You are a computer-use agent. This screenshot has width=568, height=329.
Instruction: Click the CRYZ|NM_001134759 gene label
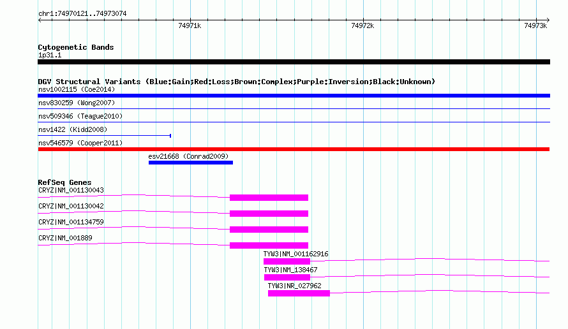click(71, 222)
